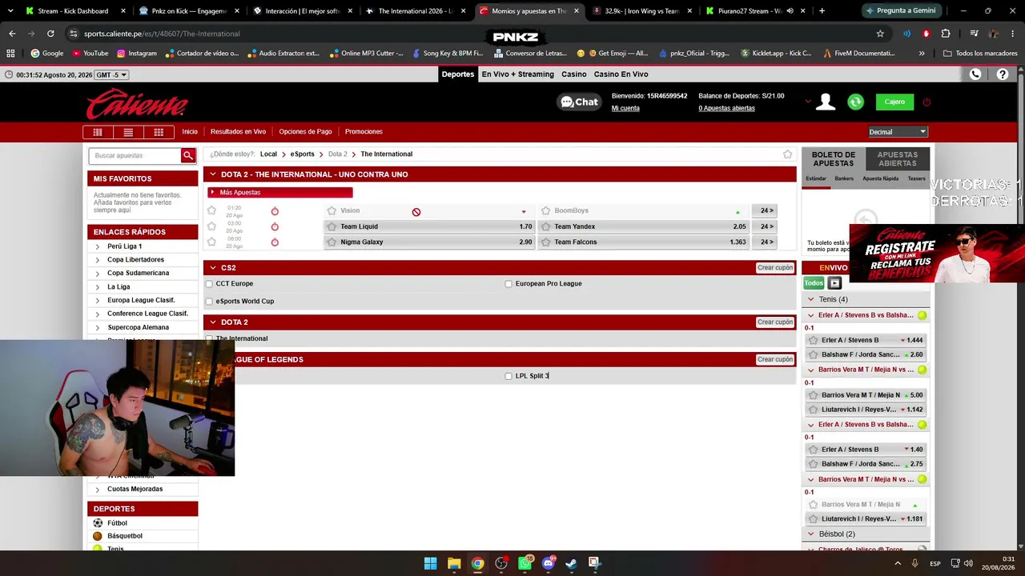Check the LPL Split 3 checkbox
This screenshot has width=1025, height=576.
[508, 376]
